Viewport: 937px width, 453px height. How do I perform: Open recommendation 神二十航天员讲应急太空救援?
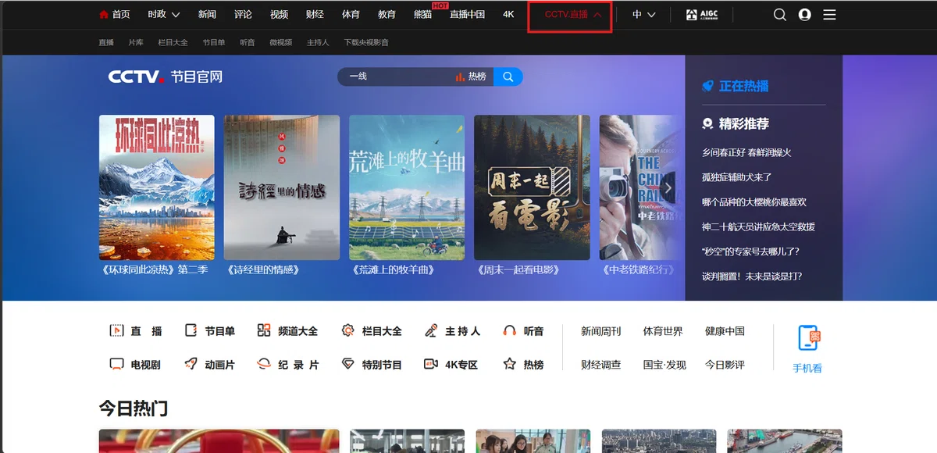tap(758, 226)
